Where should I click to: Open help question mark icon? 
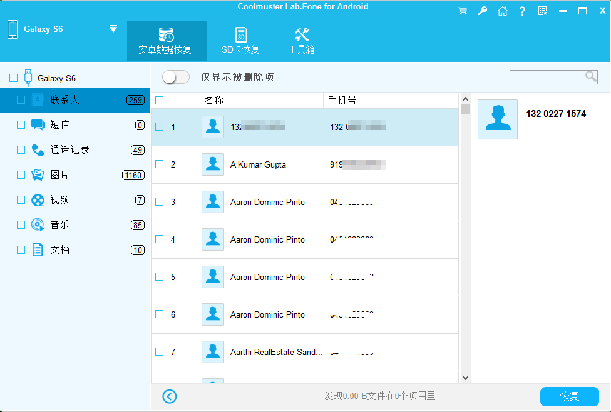pos(522,11)
